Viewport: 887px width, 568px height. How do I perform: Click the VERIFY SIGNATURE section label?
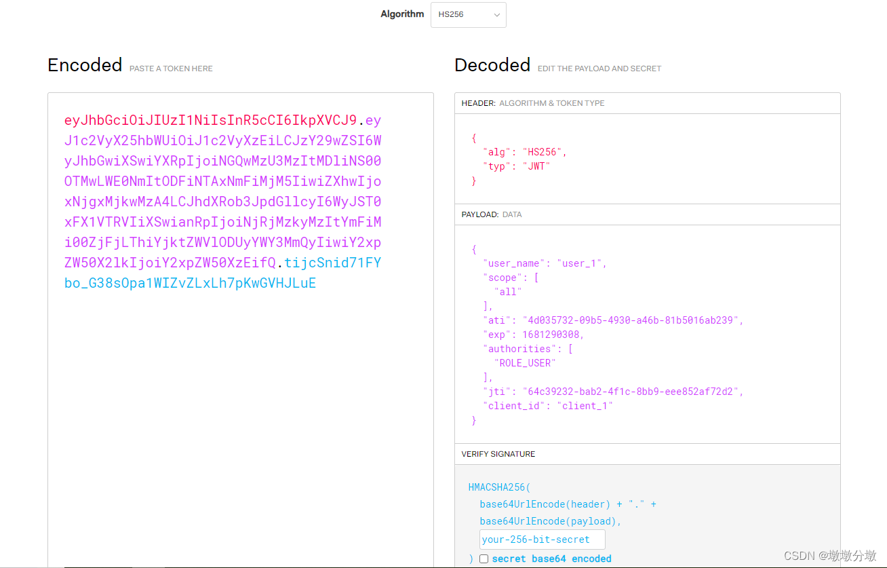point(498,454)
